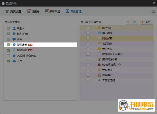Select the 我的邮箱 row label

click(x=107, y=38)
